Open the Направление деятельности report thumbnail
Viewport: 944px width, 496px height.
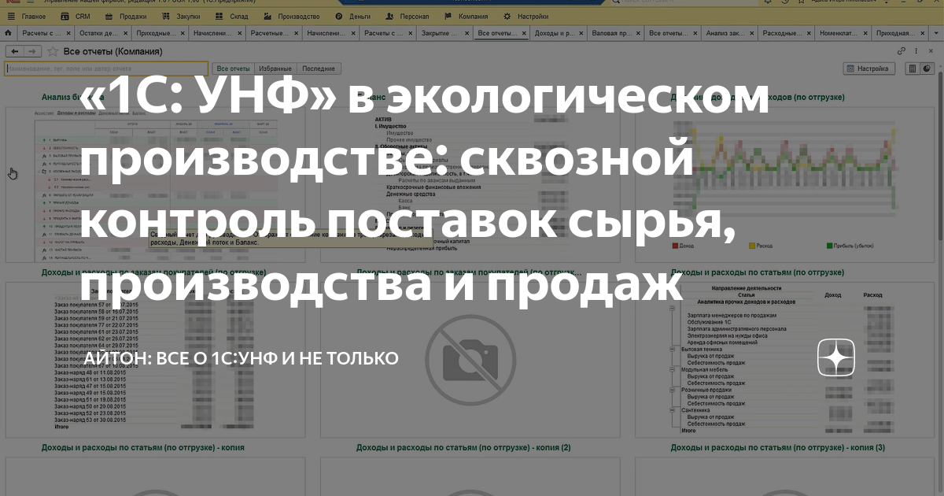[x=784, y=358]
